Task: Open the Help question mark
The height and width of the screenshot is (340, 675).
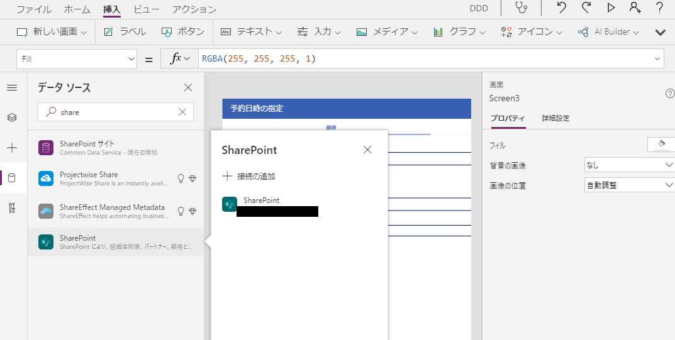Action: (659, 8)
